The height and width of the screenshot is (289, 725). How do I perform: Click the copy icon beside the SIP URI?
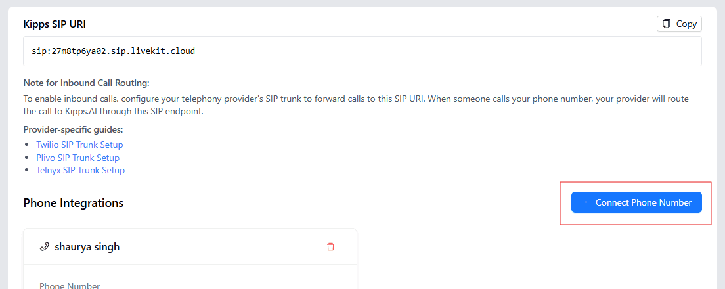point(667,24)
